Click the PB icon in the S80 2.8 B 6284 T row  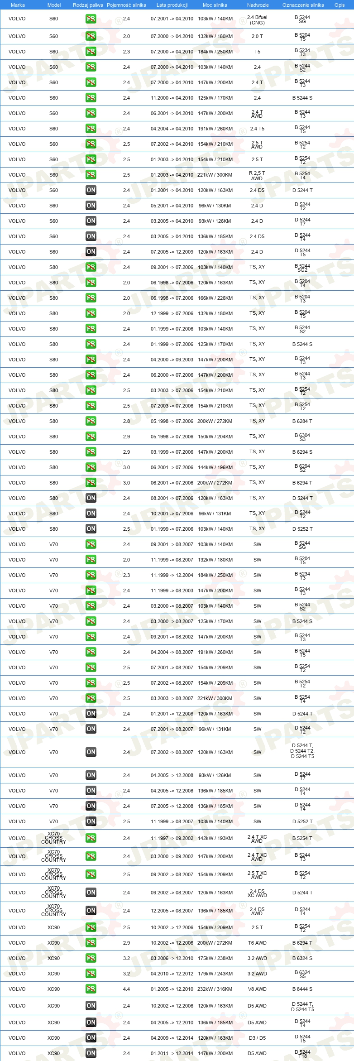pos(91,421)
